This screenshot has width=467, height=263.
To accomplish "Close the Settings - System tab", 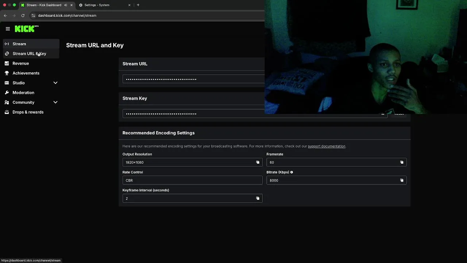I will [x=129, y=5].
